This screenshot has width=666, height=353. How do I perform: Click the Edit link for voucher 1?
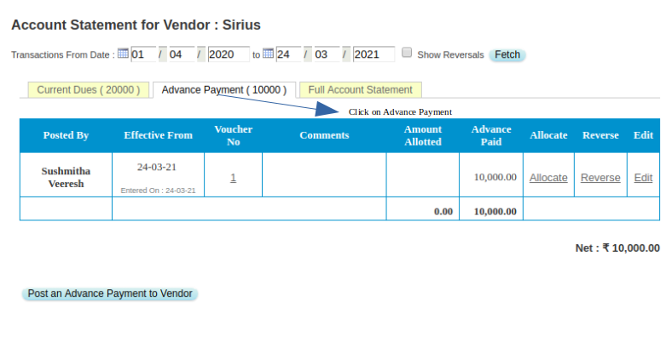(x=643, y=178)
